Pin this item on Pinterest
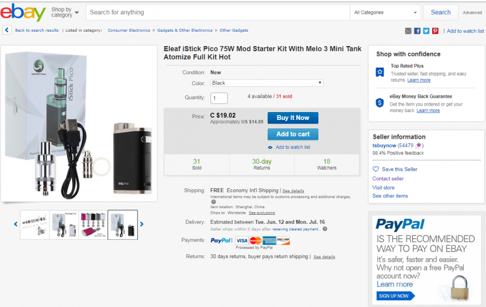The height and width of the screenshot is (307, 486). pyautogui.click(x=435, y=31)
